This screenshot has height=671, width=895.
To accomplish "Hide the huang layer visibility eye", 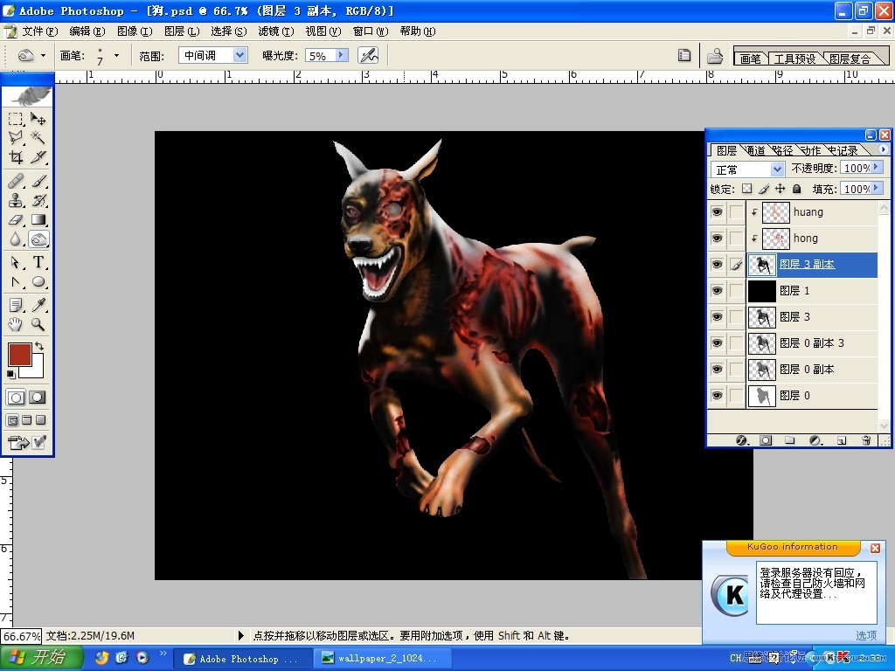I will pyautogui.click(x=717, y=212).
